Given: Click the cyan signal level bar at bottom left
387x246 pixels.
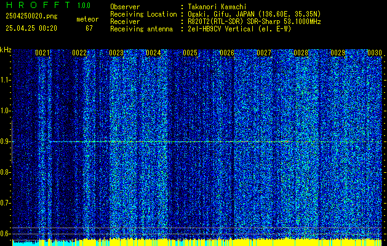Looking at the screenshot, I should click(26, 243).
